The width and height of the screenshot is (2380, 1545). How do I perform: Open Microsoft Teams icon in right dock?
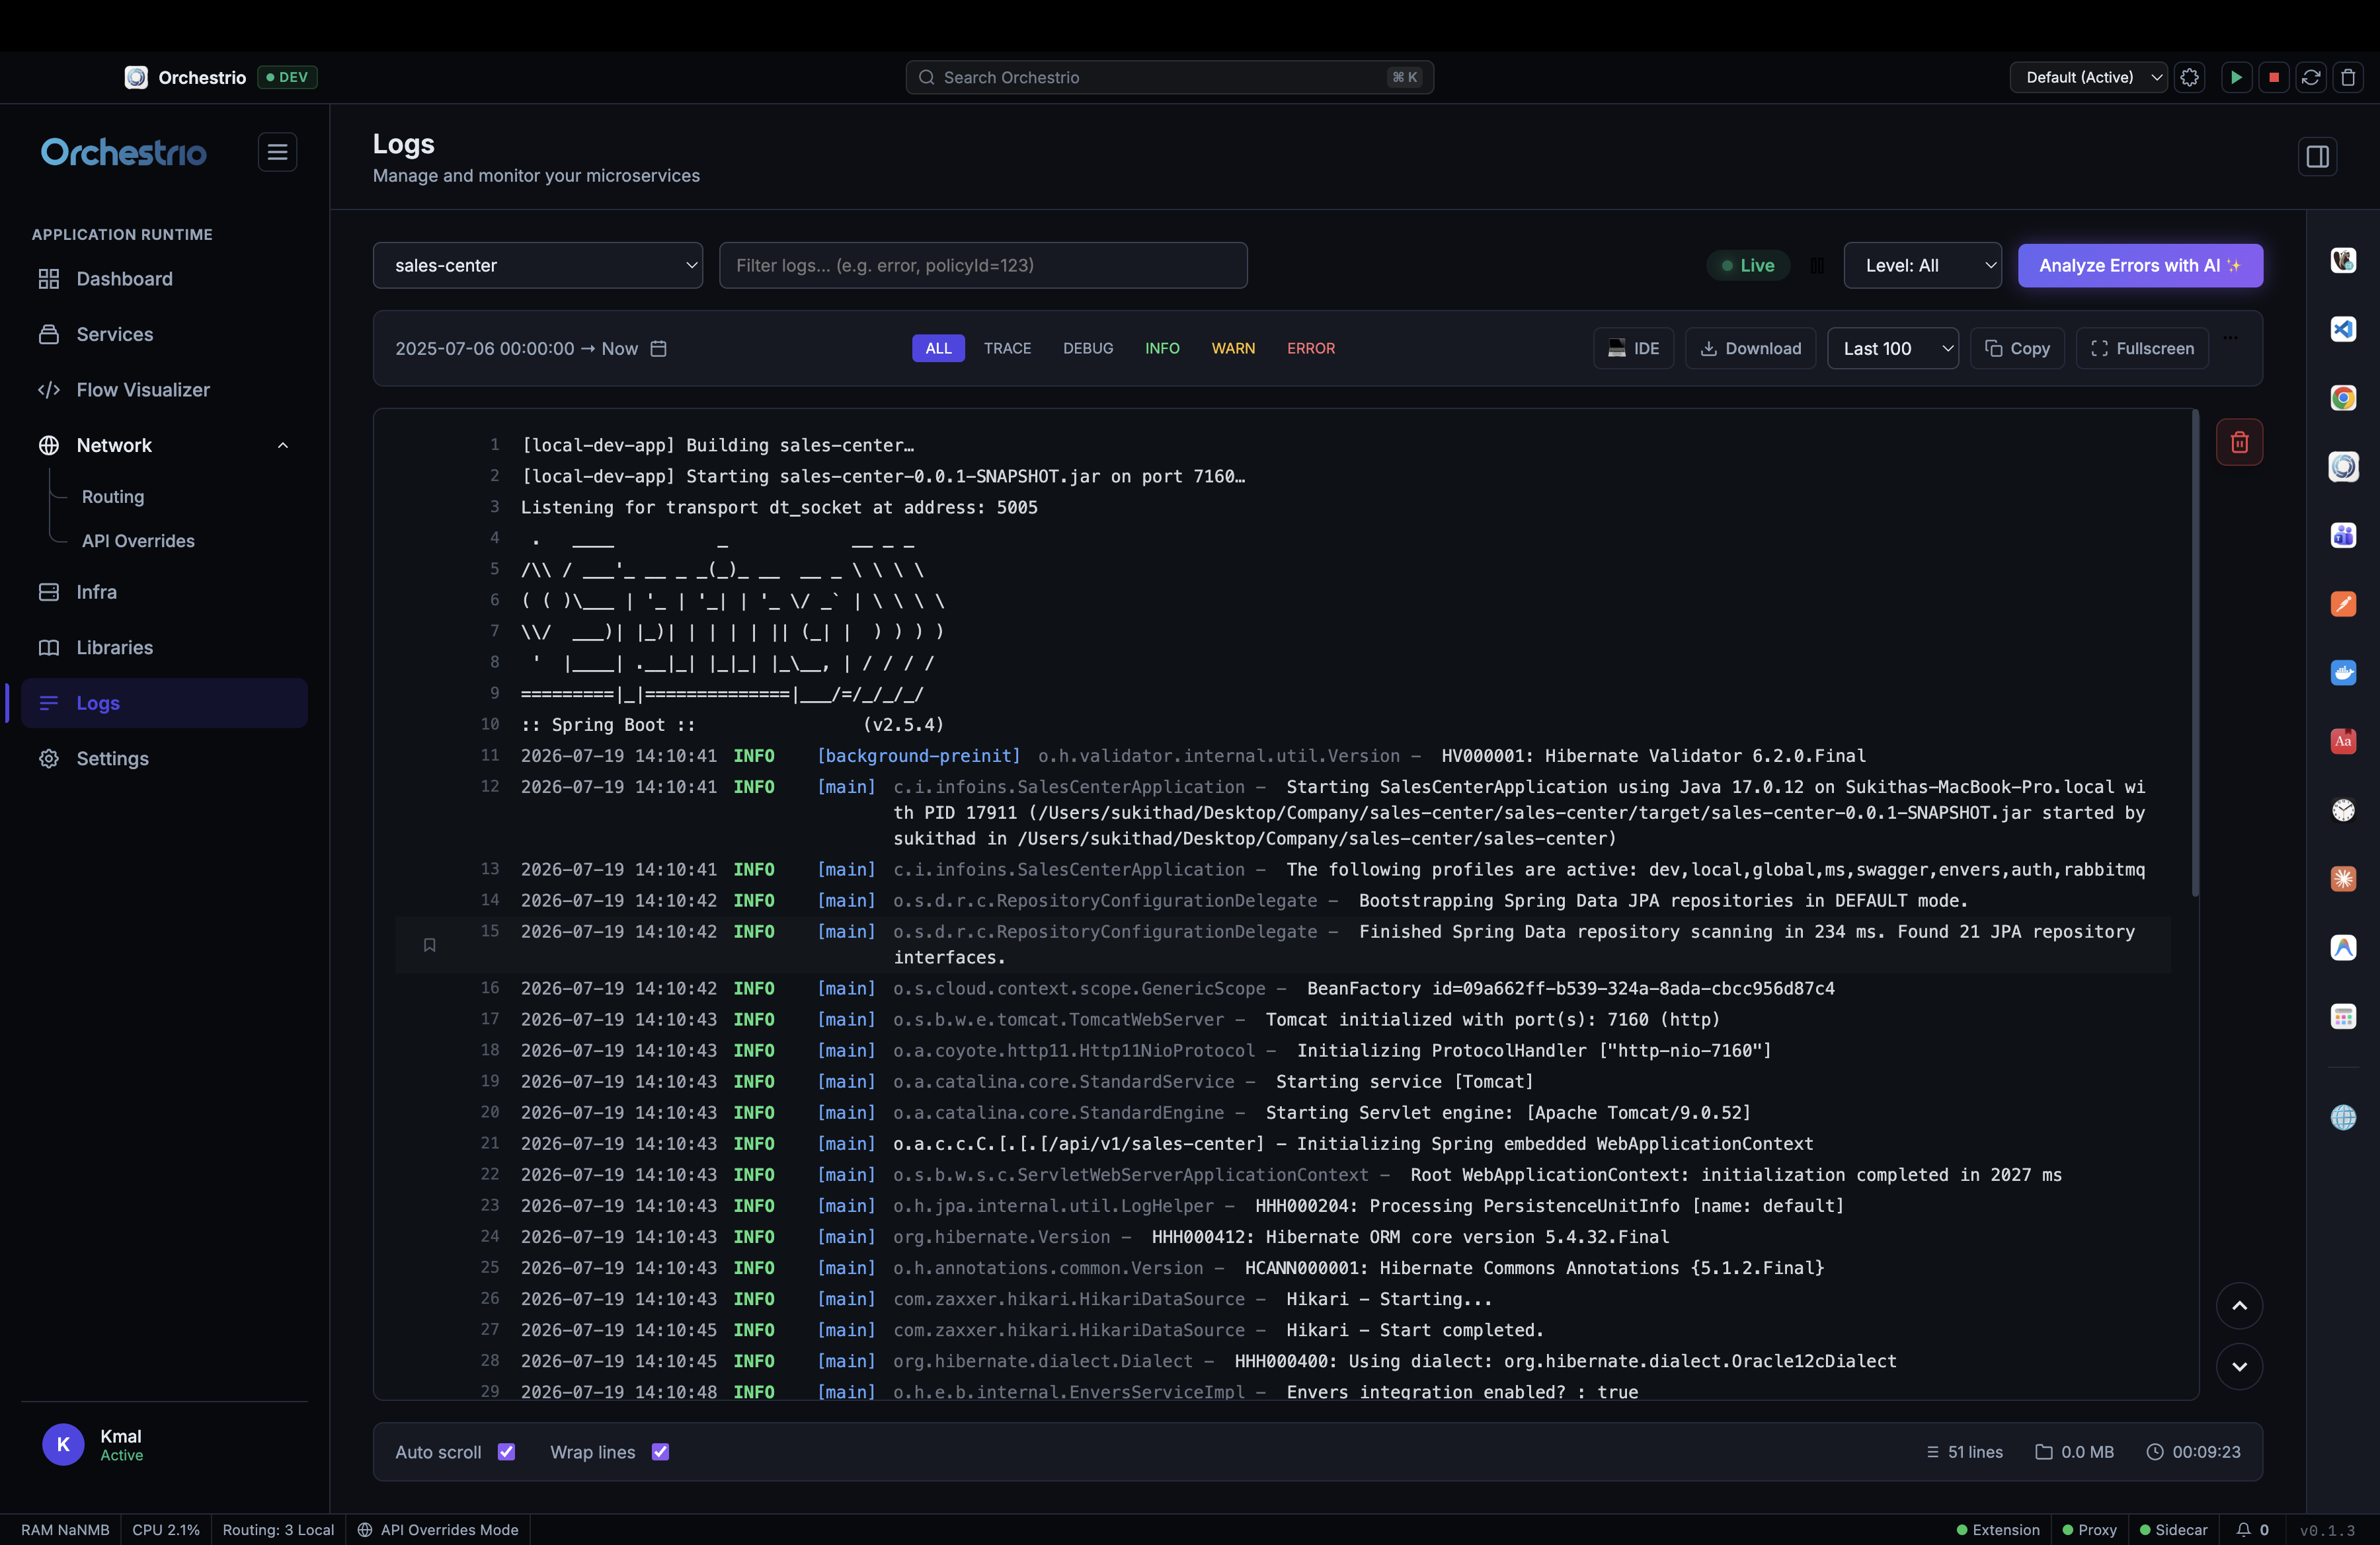click(2343, 536)
